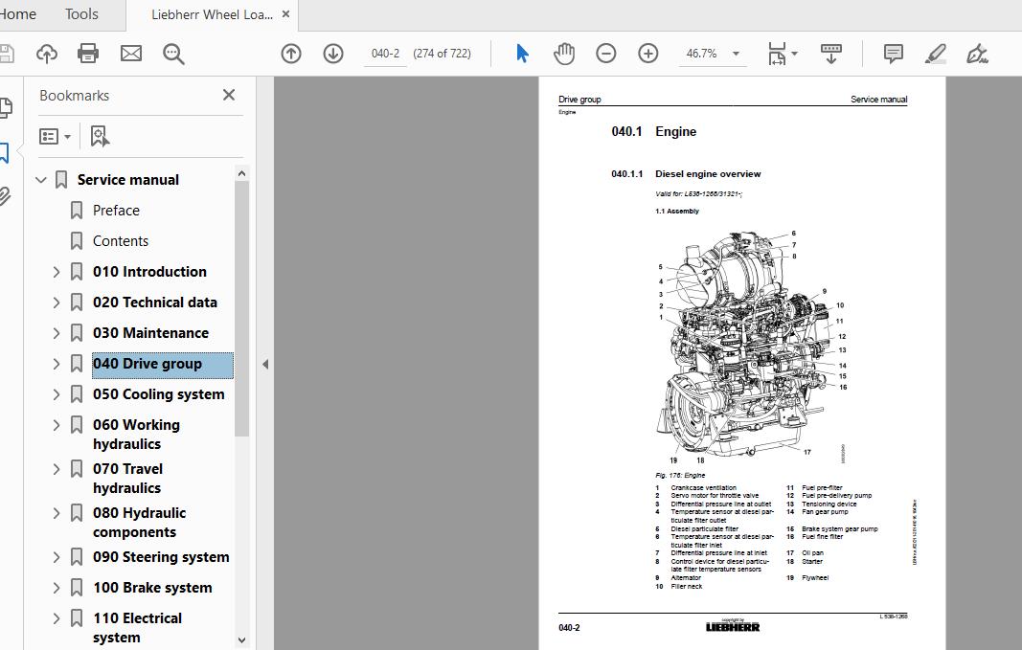Click the scrolling mode keyboard icon
The height and width of the screenshot is (650, 1022).
[831, 54]
